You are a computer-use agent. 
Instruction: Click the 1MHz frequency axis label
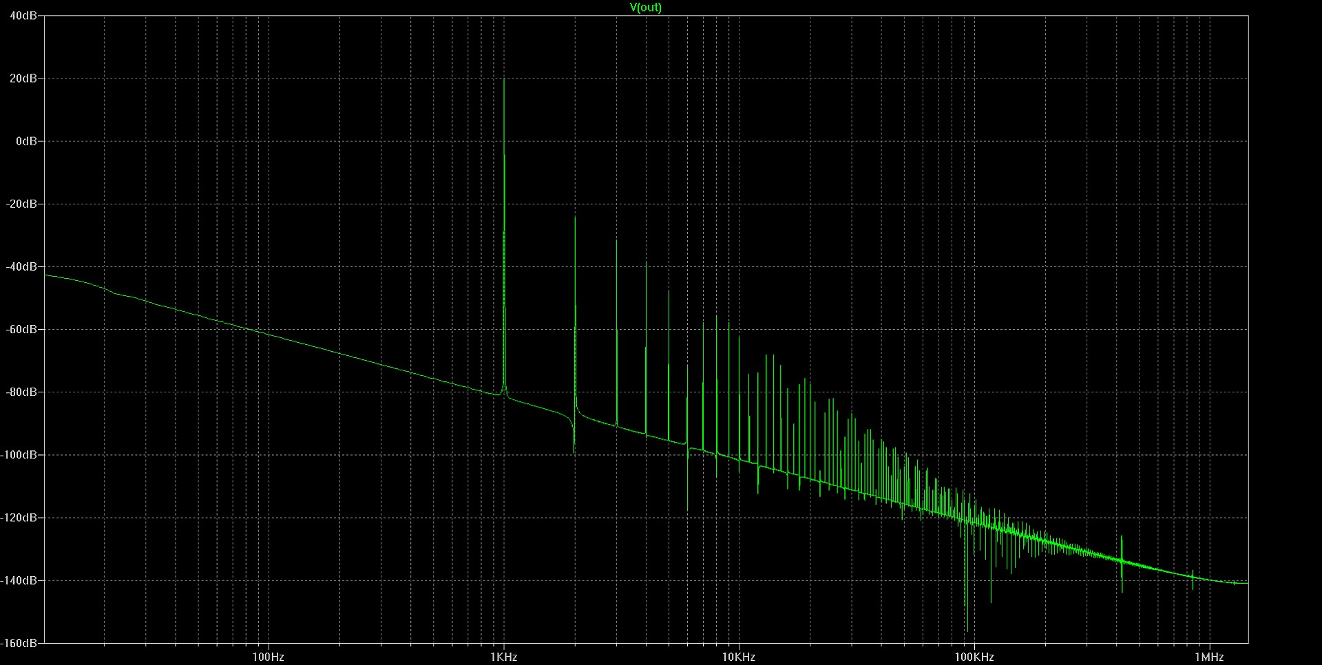1209,657
